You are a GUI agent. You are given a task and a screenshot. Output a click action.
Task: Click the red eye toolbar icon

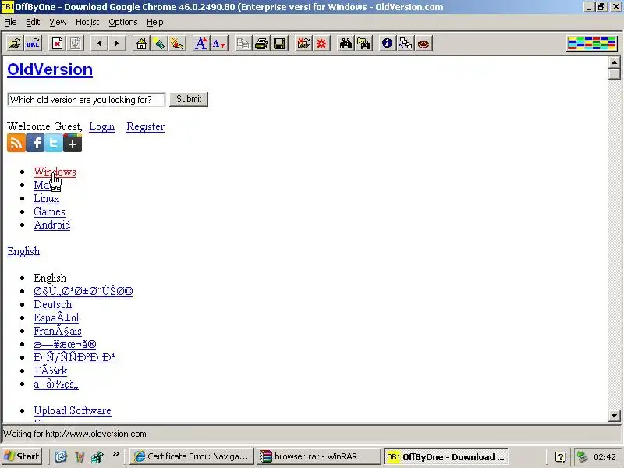tap(424, 43)
